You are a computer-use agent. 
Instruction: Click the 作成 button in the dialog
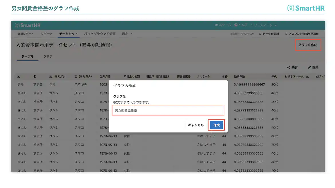point(216,125)
